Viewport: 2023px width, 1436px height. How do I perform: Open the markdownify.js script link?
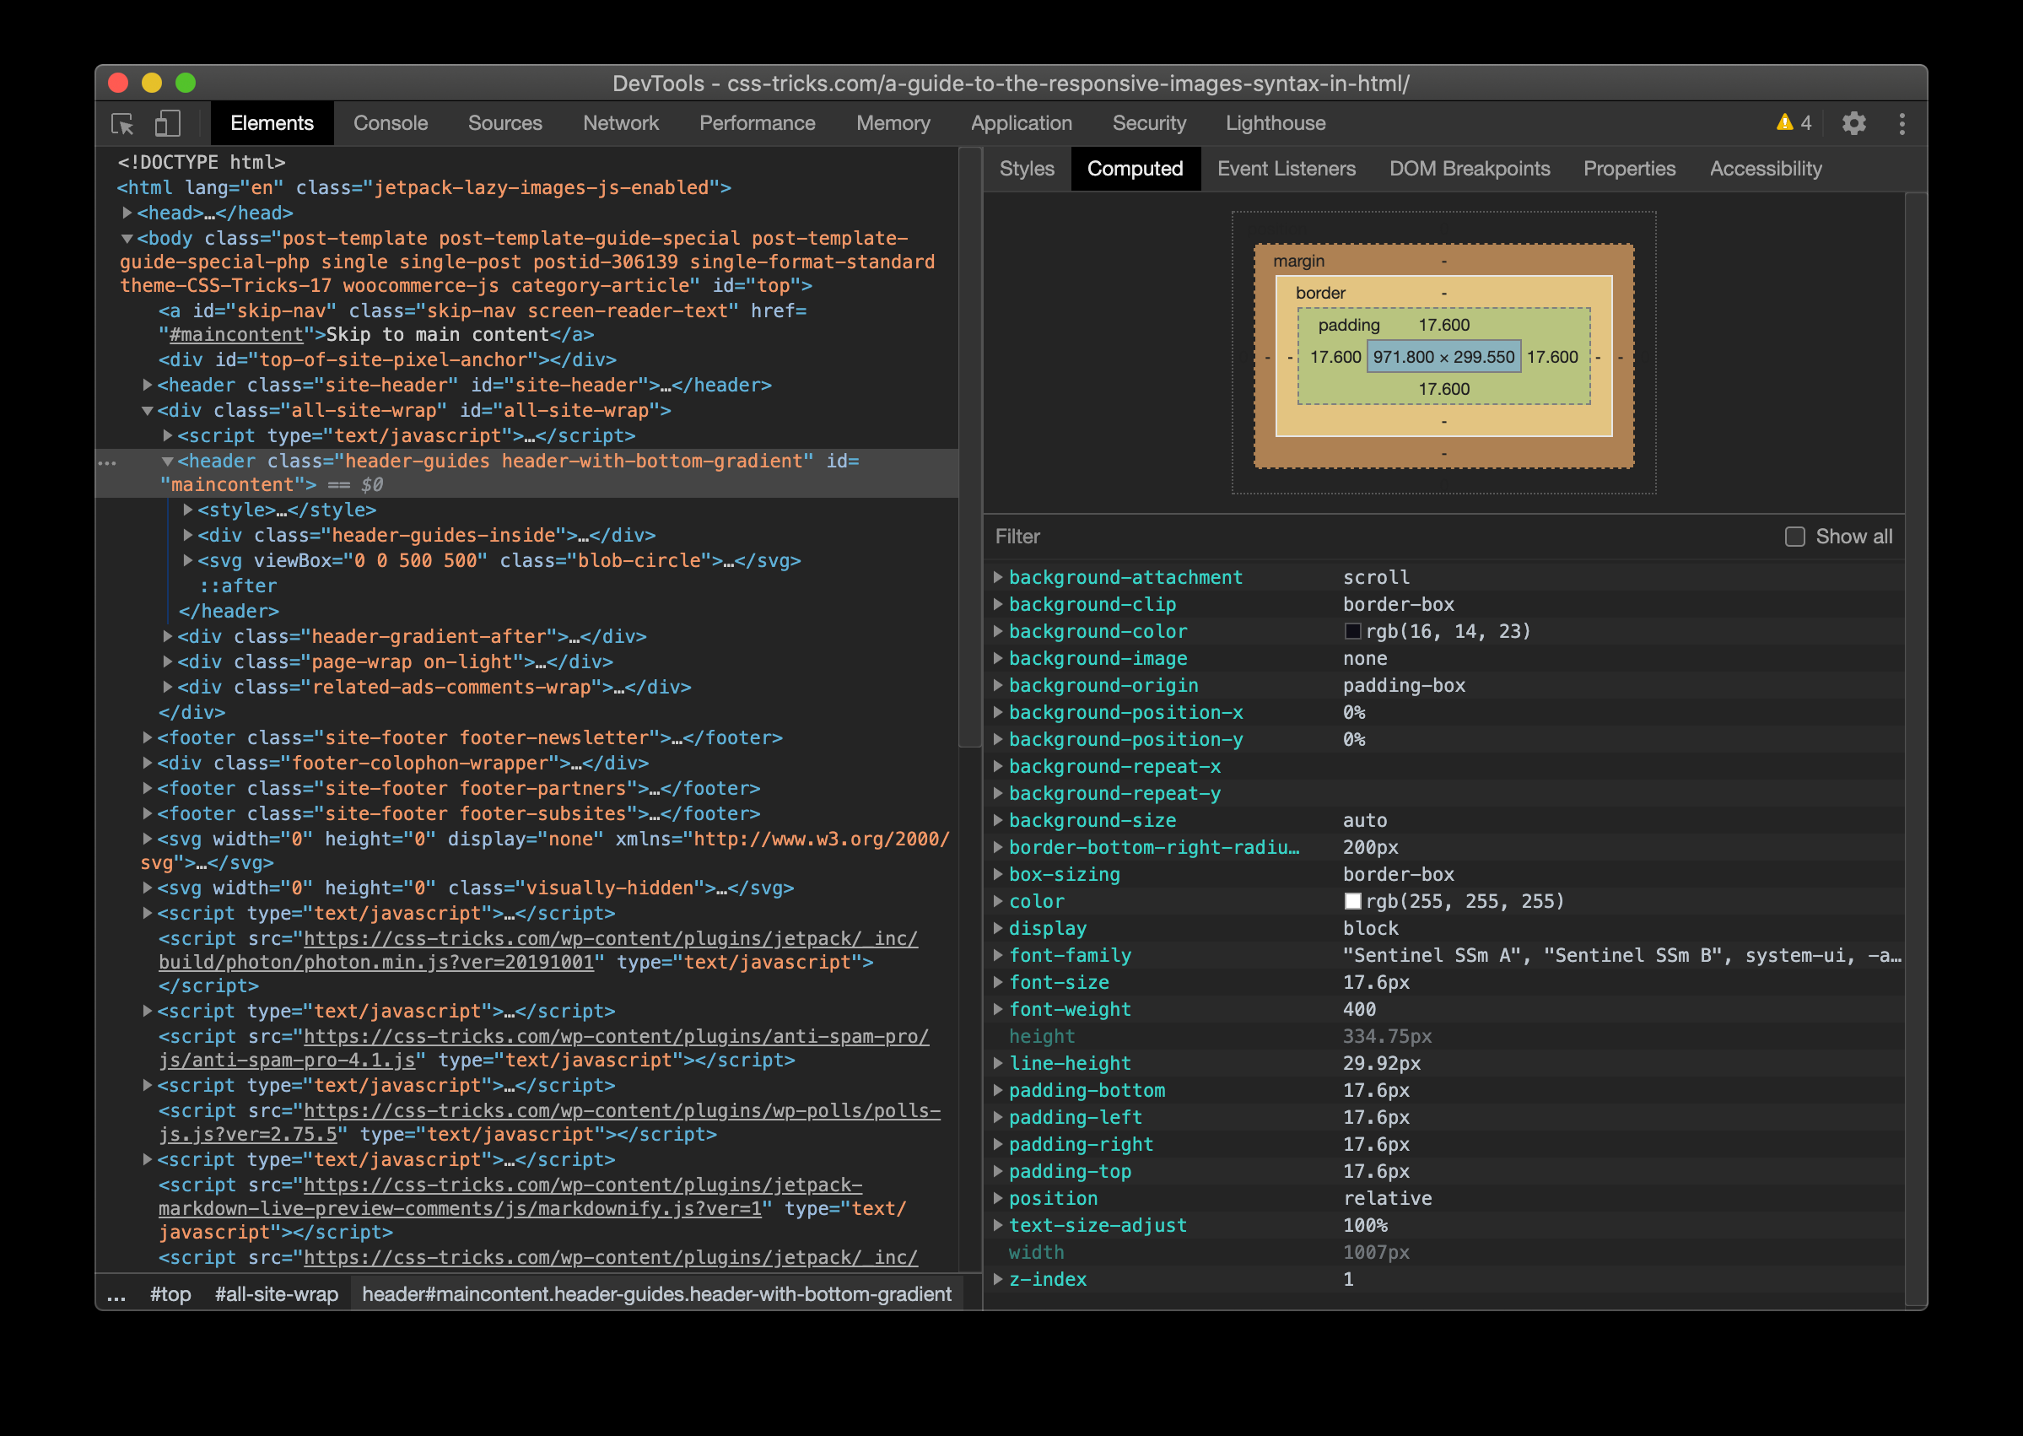click(511, 1197)
